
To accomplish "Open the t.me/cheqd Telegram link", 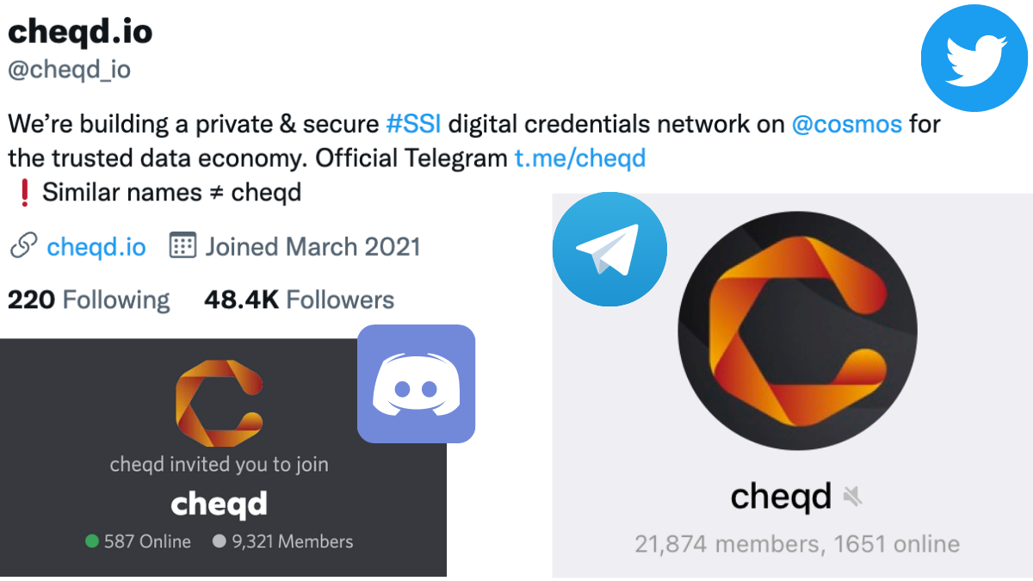I will [x=579, y=158].
